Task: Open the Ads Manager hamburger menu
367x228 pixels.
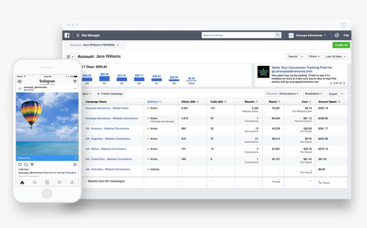Action: click(x=78, y=35)
